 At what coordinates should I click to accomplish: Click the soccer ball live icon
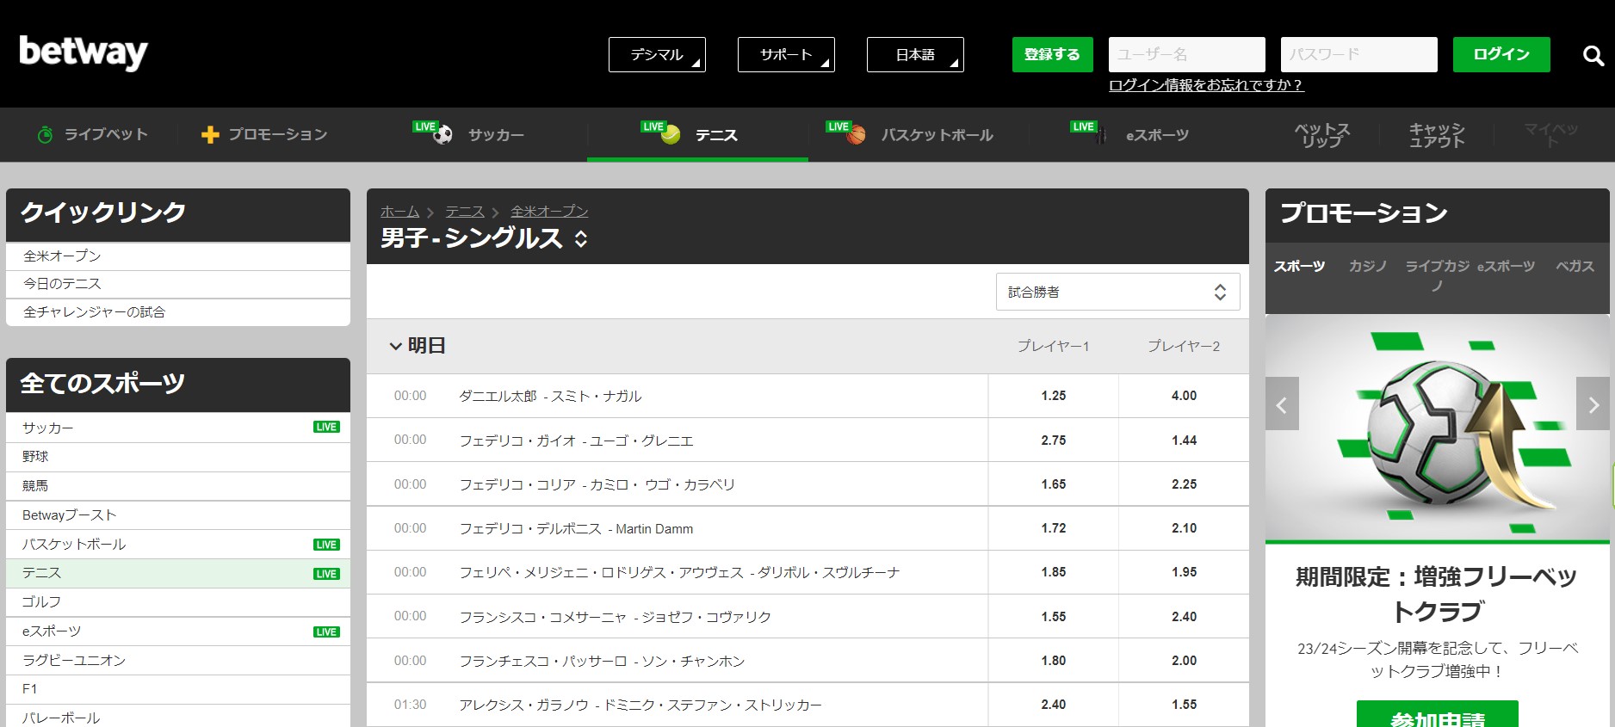click(x=442, y=134)
